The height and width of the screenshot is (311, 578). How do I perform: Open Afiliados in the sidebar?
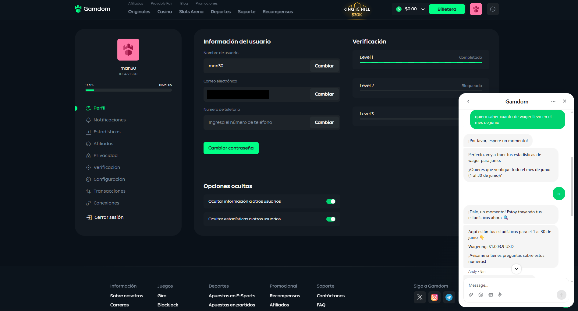(100, 144)
